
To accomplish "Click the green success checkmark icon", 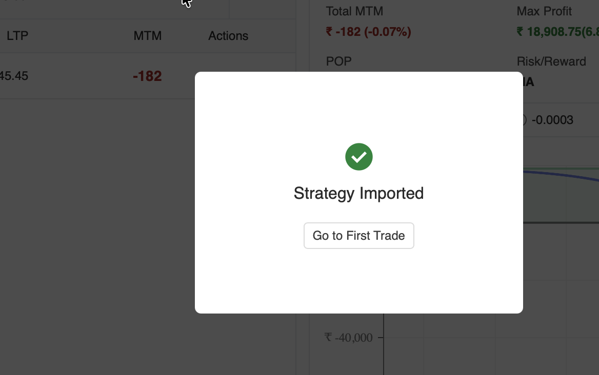I will 359,157.
